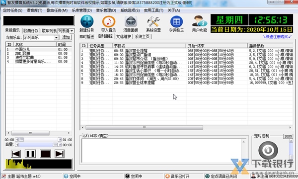
Task: Expand the 列表循环 play mode dropdown
Action: pos(72,31)
